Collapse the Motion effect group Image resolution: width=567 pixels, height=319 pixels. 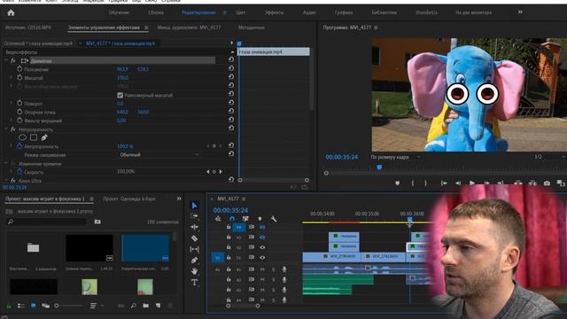[x=6, y=61]
